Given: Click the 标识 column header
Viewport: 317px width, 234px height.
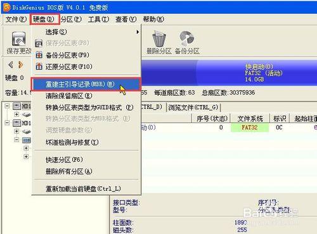Looking at the screenshot, I should coord(280,119).
